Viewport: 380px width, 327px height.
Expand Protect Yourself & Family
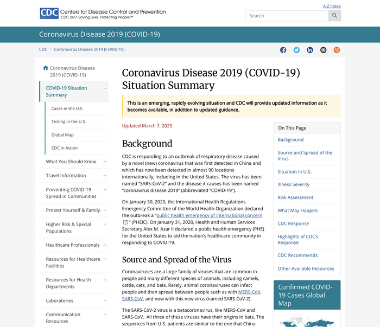coord(105,210)
